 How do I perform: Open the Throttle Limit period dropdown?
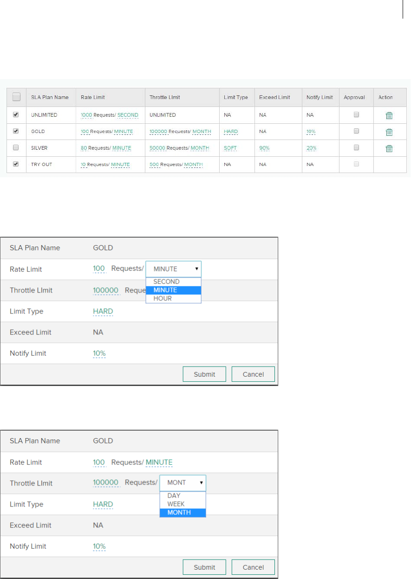[183, 483]
